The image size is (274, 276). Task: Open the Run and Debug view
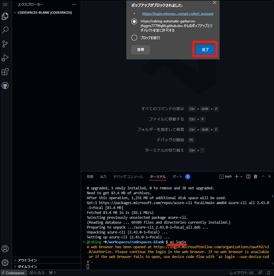(5, 58)
